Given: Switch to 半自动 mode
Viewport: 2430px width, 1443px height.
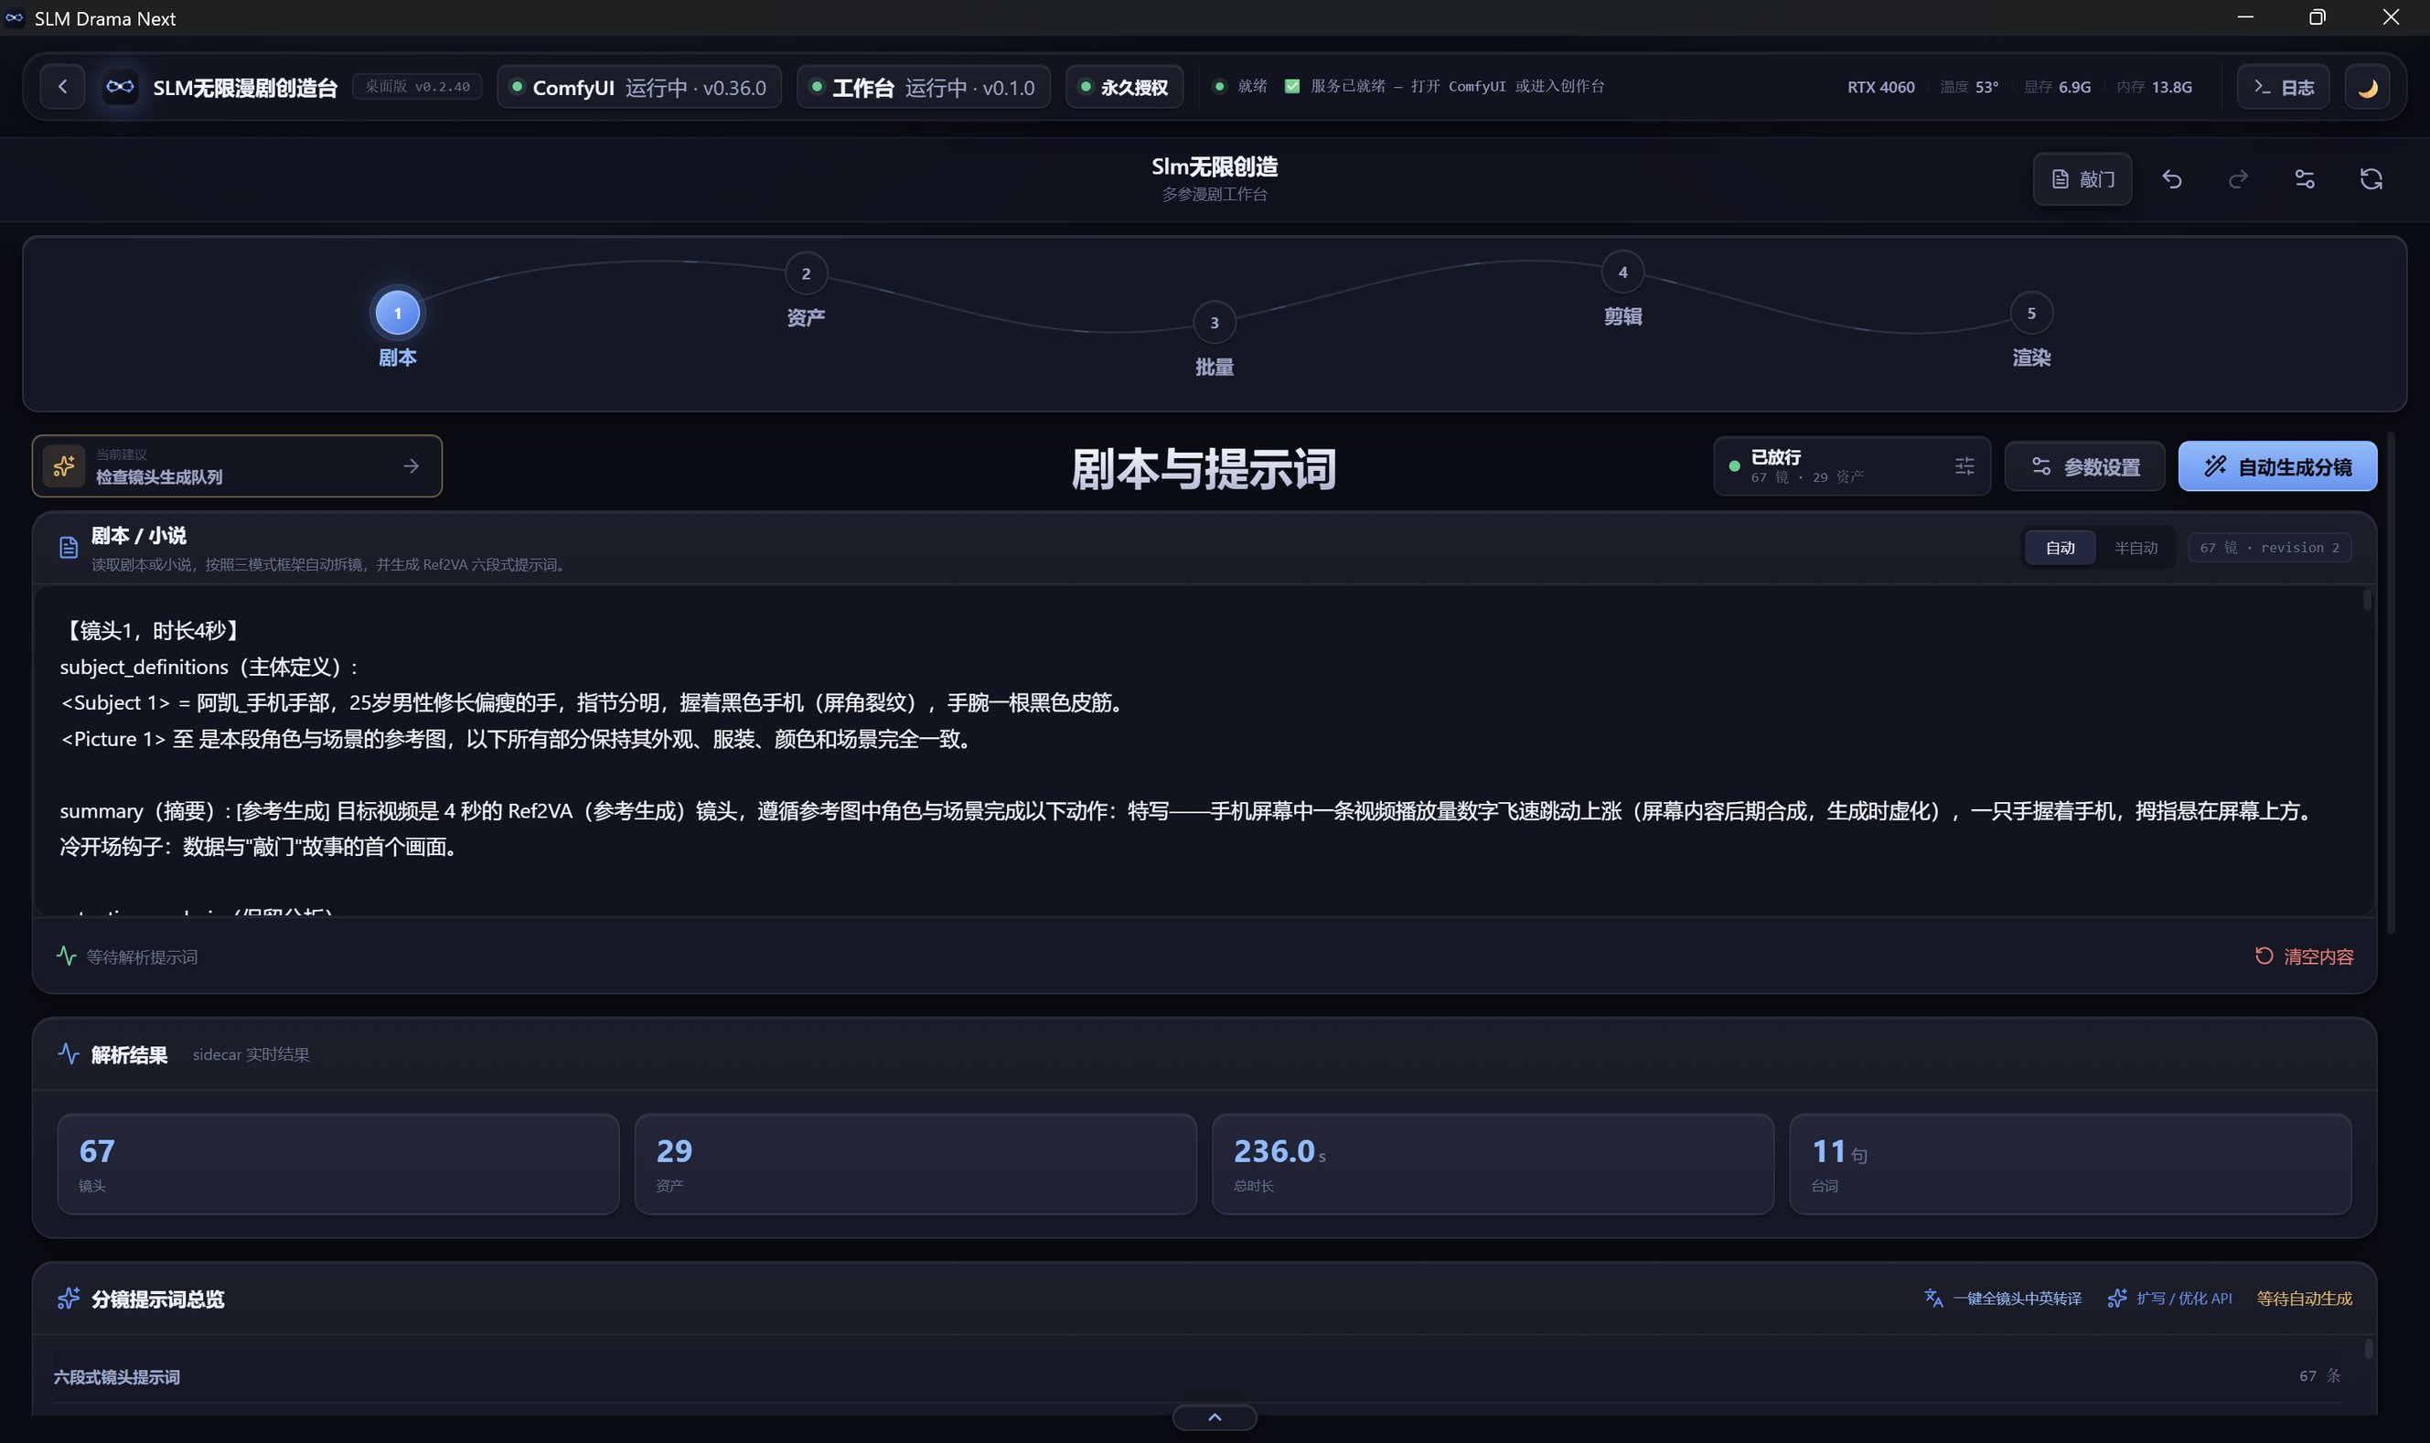Looking at the screenshot, I should coord(2136,548).
